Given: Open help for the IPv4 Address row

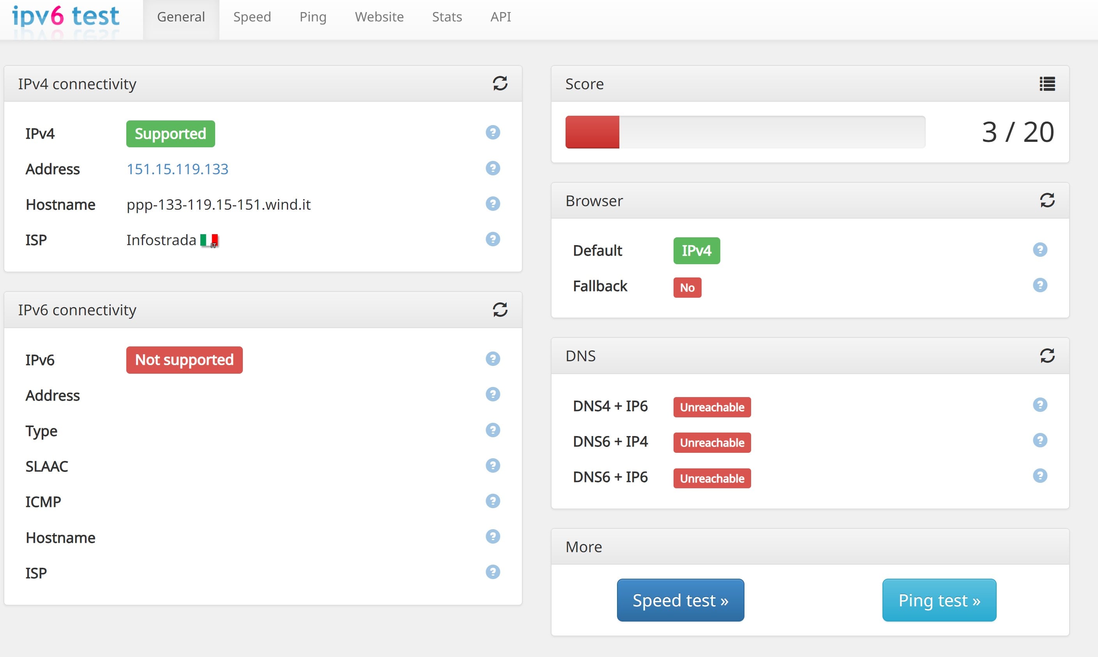Looking at the screenshot, I should click(493, 168).
